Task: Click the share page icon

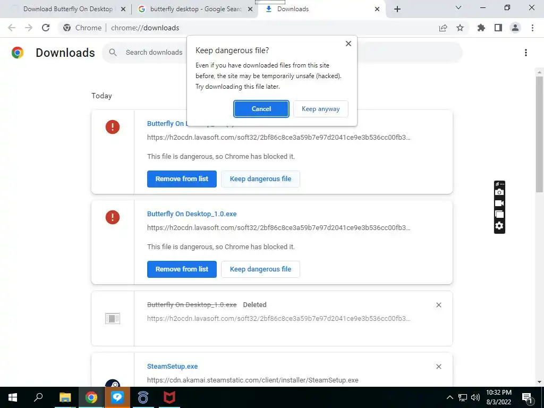Action: (x=443, y=28)
